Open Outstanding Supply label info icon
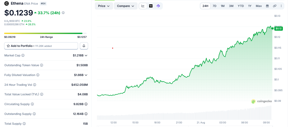This screenshot has height=127, width=288. click(x=34, y=114)
